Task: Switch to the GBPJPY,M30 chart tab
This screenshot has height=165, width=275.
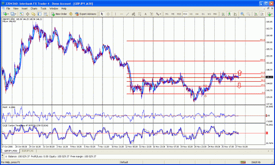Action: (11, 151)
